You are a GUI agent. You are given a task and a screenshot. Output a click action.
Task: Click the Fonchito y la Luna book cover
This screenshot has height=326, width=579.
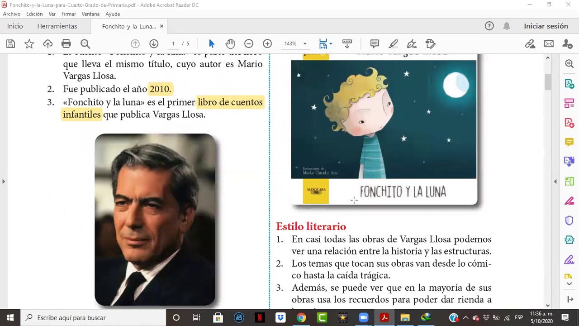384,130
